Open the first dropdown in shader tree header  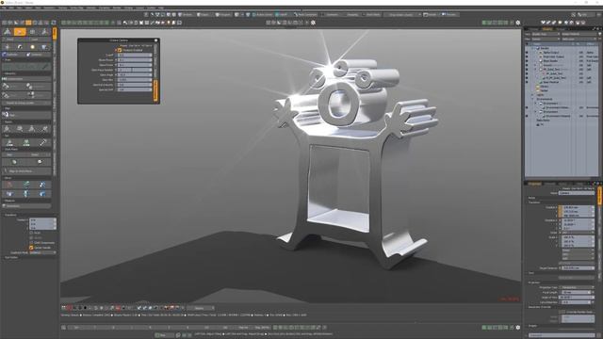click(x=546, y=34)
